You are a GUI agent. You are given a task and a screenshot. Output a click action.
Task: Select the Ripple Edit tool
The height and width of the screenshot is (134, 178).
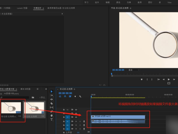pos(52,99)
